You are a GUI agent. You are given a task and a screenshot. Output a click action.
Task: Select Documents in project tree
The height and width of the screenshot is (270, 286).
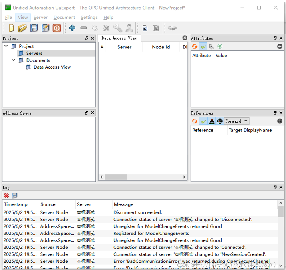point(38,60)
